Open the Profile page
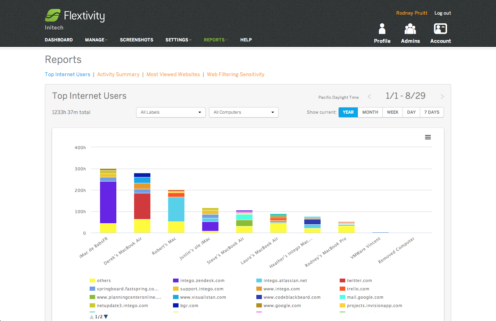The width and height of the screenshot is (496, 321). click(382, 33)
